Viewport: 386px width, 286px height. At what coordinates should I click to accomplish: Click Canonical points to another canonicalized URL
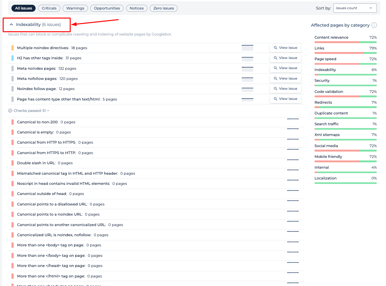156,225
